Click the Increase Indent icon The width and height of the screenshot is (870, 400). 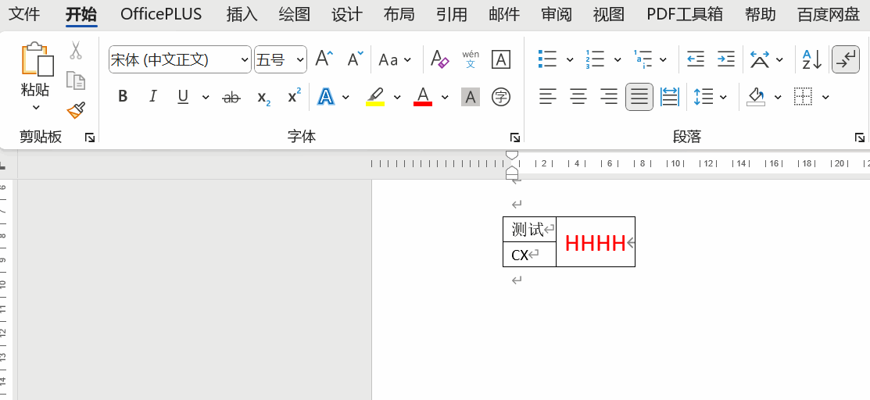click(x=726, y=59)
